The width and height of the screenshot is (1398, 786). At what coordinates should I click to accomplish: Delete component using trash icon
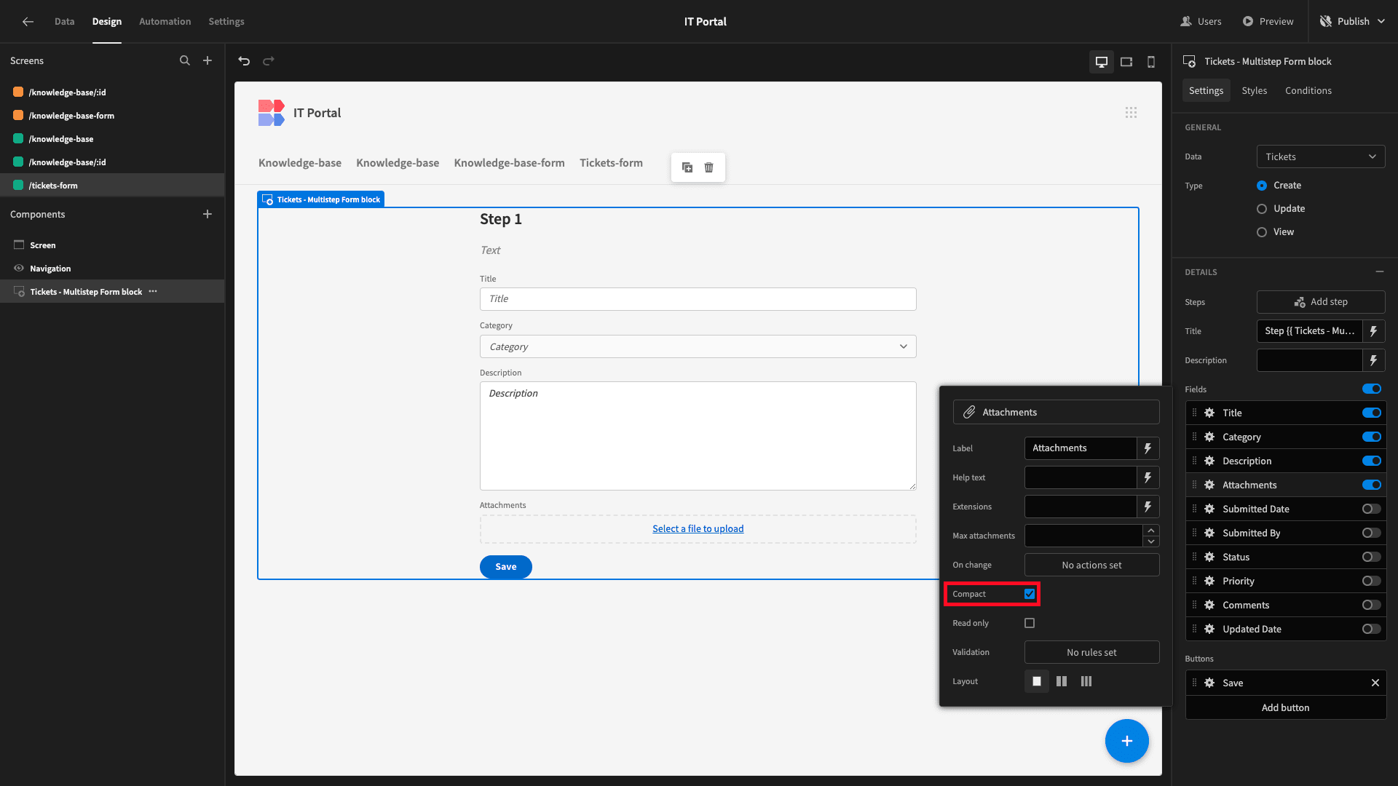pos(708,167)
